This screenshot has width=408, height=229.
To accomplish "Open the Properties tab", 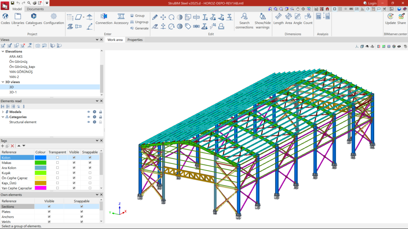I will coord(135,40).
